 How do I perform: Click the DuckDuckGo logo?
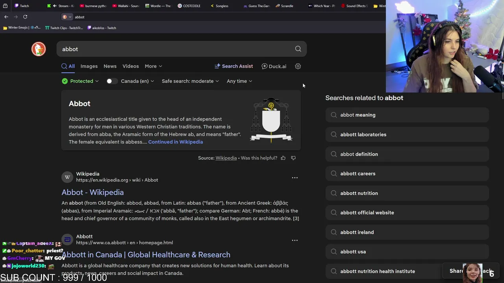pos(39,49)
